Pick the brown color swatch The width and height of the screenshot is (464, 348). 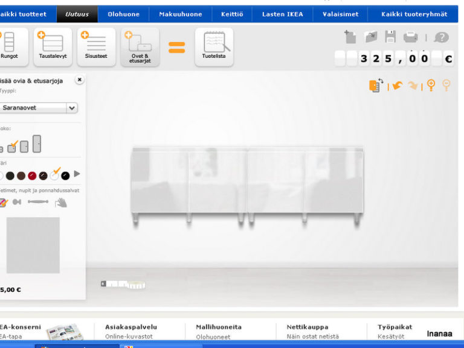point(21,176)
